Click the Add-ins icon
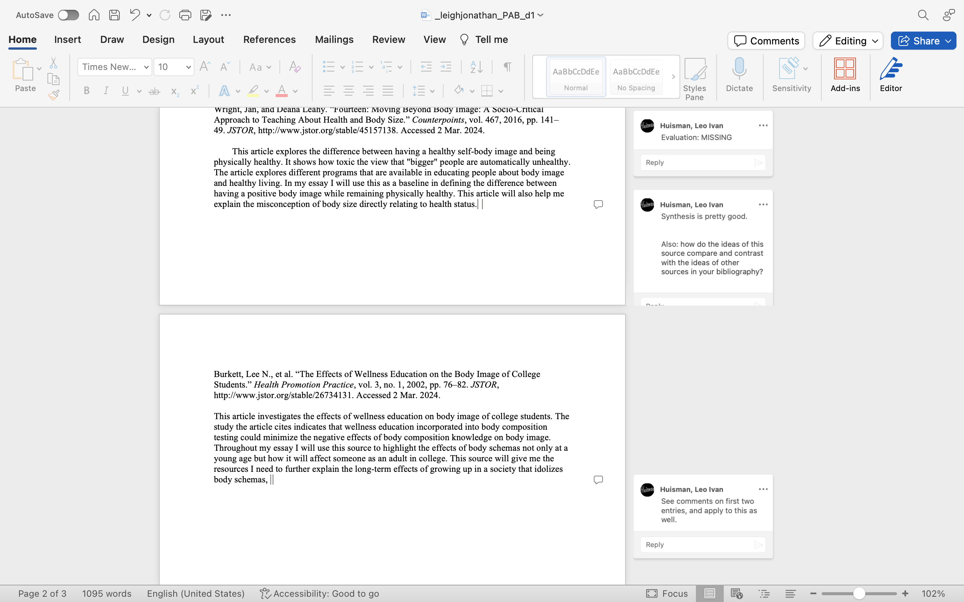 (x=845, y=75)
